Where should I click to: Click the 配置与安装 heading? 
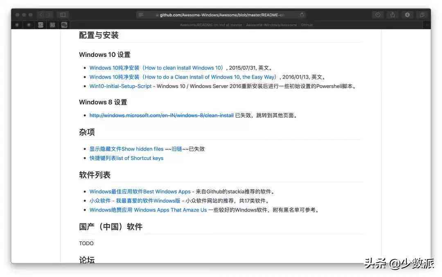click(99, 35)
